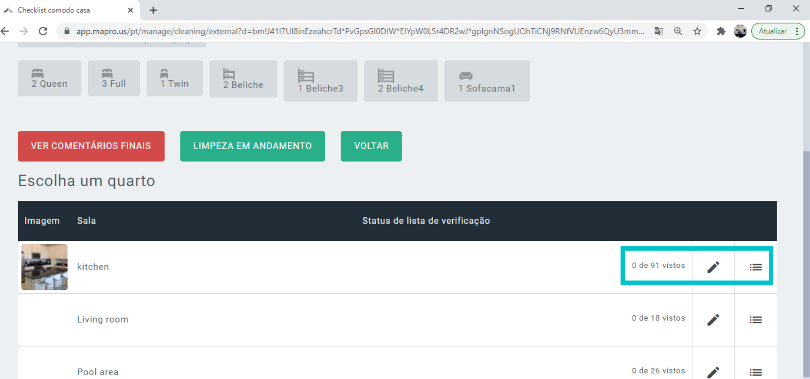This screenshot has width=810, height=379.
Task: Open the list icon for kitchen row
Action: 755,267
